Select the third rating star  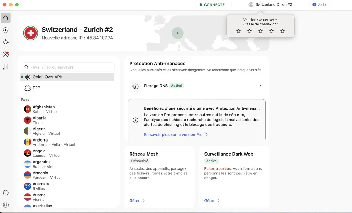tap(260, 31)
